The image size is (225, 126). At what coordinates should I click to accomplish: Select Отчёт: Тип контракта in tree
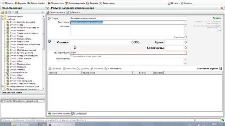click(x=21, y=81)
